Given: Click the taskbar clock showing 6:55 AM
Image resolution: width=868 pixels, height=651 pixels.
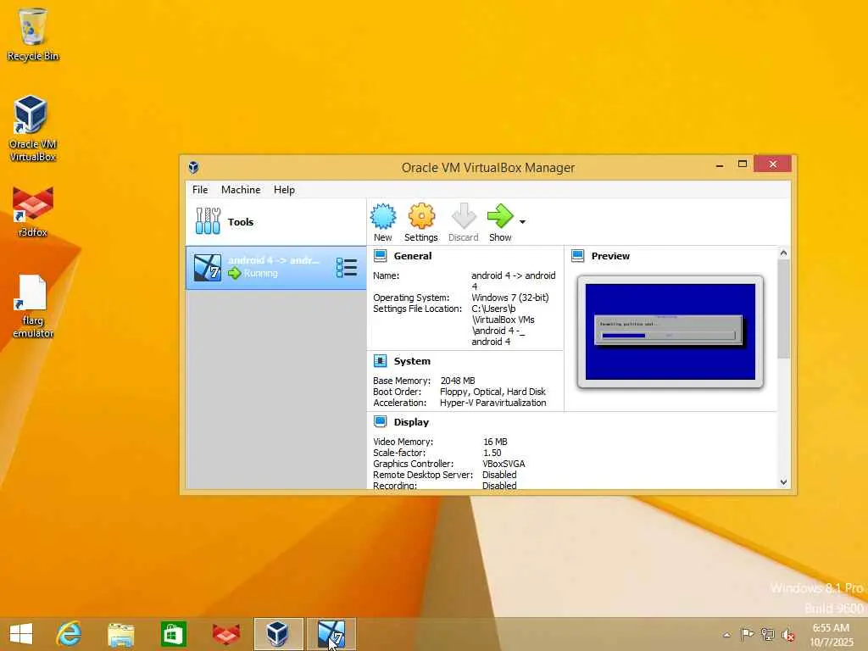Looking at the screenshot, I should point(831,635).
